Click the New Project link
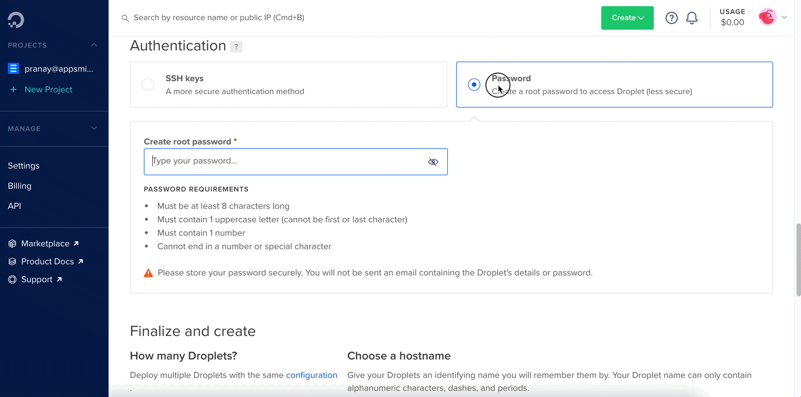 point(48,90)
